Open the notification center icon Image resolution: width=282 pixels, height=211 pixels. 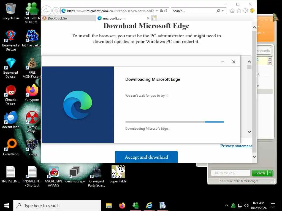point(273,206)
